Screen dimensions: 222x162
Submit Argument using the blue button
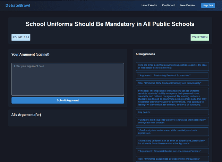click(x=68, y=100)
